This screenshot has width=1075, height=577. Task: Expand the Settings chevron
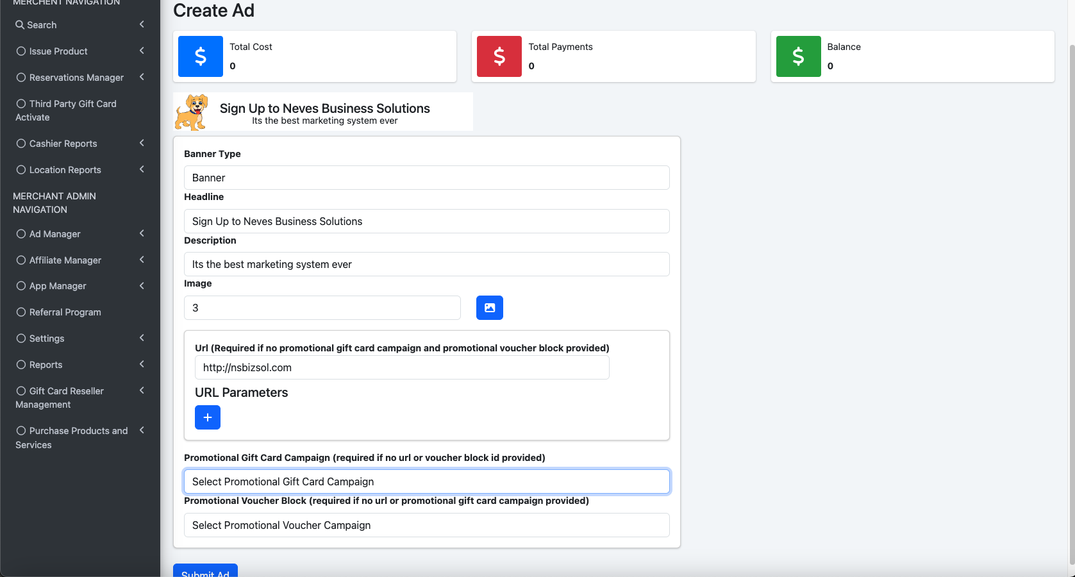[142, 338]
